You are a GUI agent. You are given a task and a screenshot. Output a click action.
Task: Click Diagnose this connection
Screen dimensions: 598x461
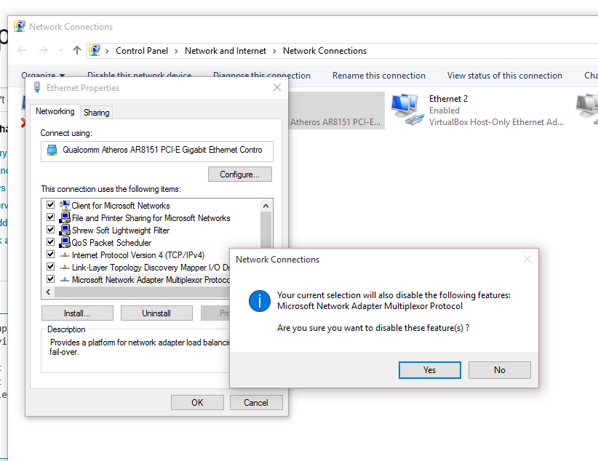coord(262,76)
